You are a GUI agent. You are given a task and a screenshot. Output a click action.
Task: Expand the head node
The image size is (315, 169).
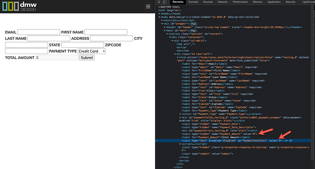coord(159,14)
